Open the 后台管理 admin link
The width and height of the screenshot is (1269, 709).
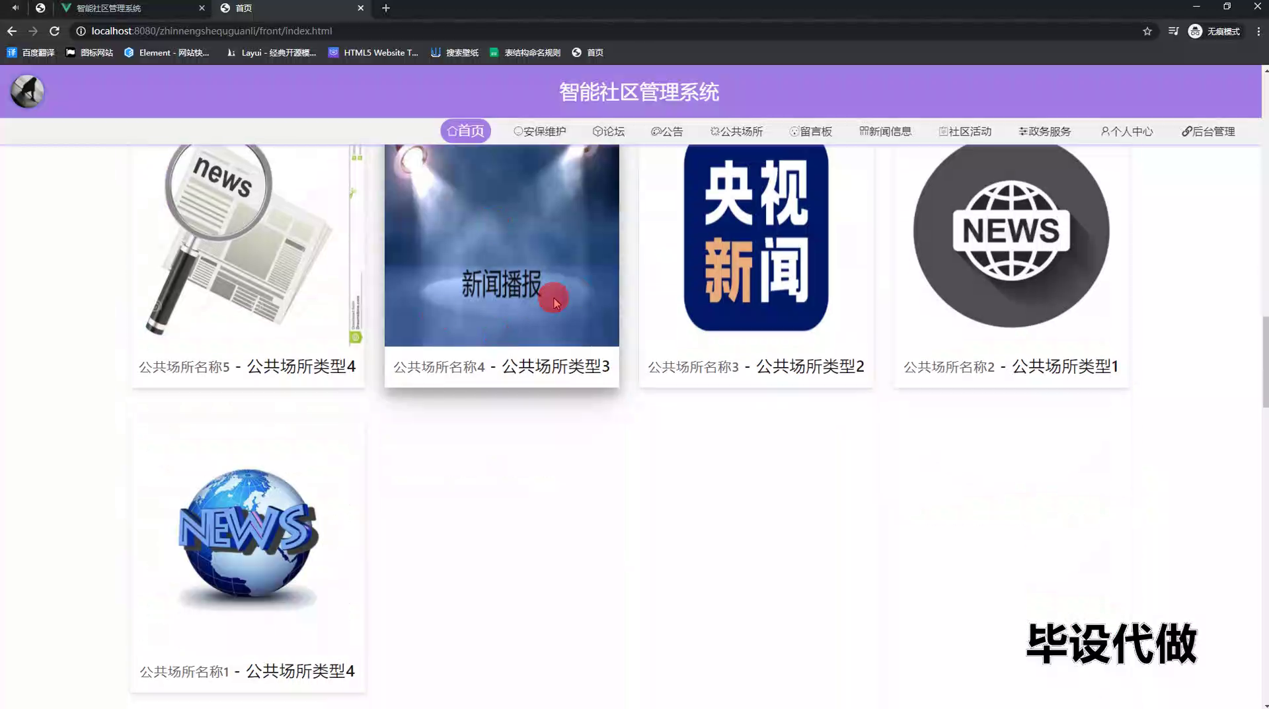pyautogui.click(x=1208, y=132)
